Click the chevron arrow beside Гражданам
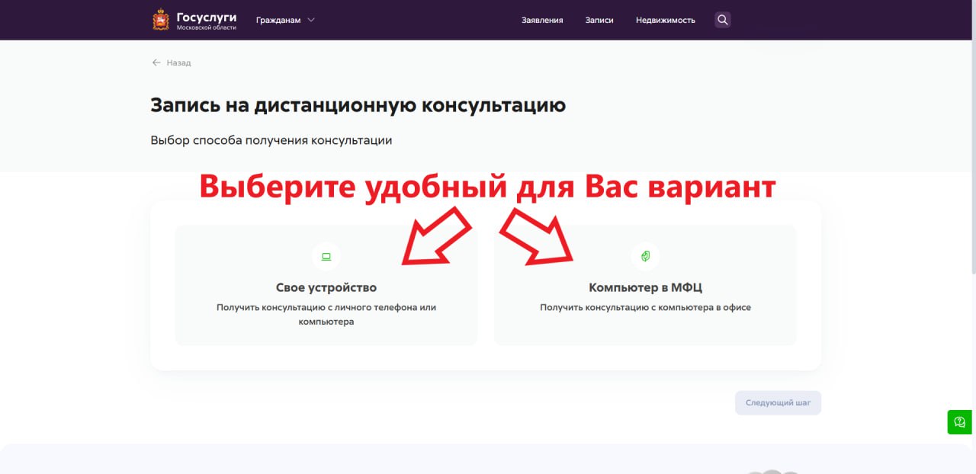976x474 pixels. click(x=311, y=21)
